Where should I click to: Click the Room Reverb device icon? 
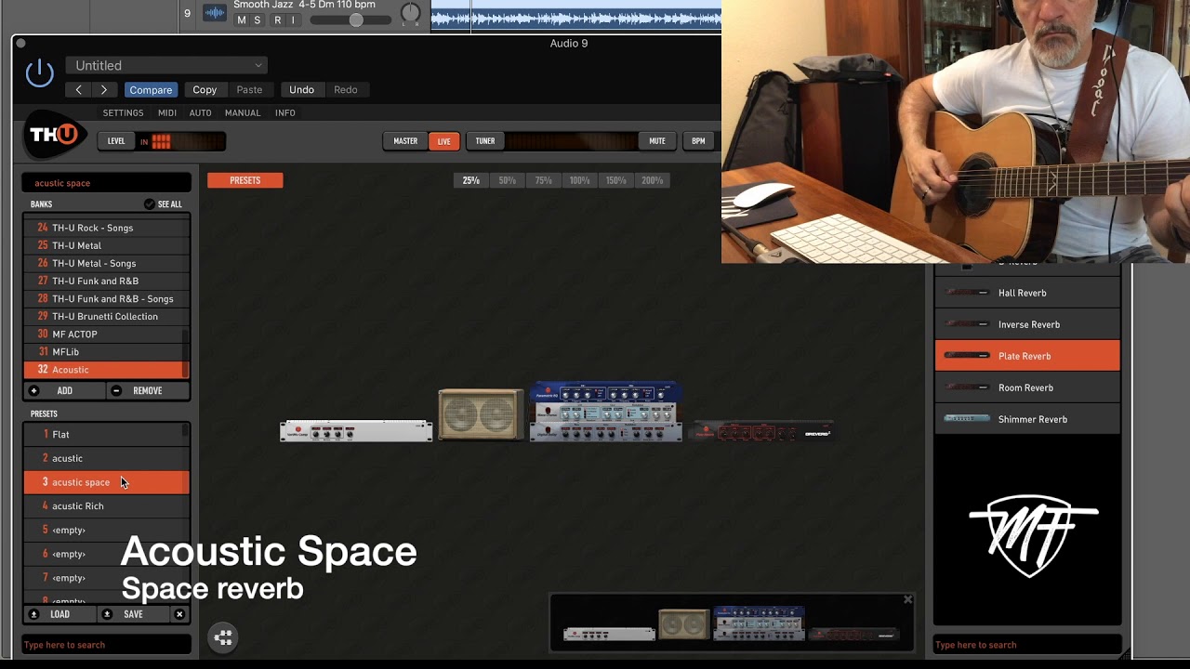pos(967,387)
